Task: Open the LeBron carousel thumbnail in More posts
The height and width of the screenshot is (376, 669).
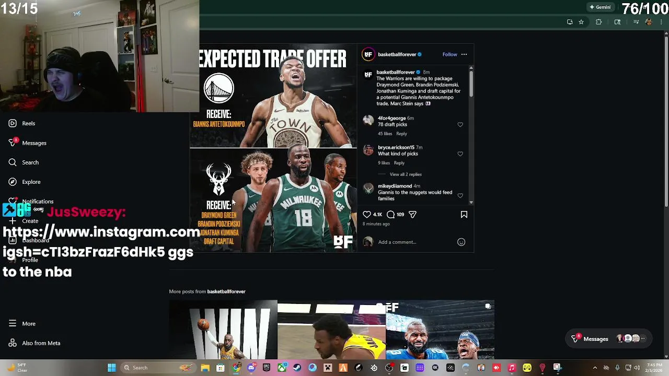Action: (x=440, y=330)
